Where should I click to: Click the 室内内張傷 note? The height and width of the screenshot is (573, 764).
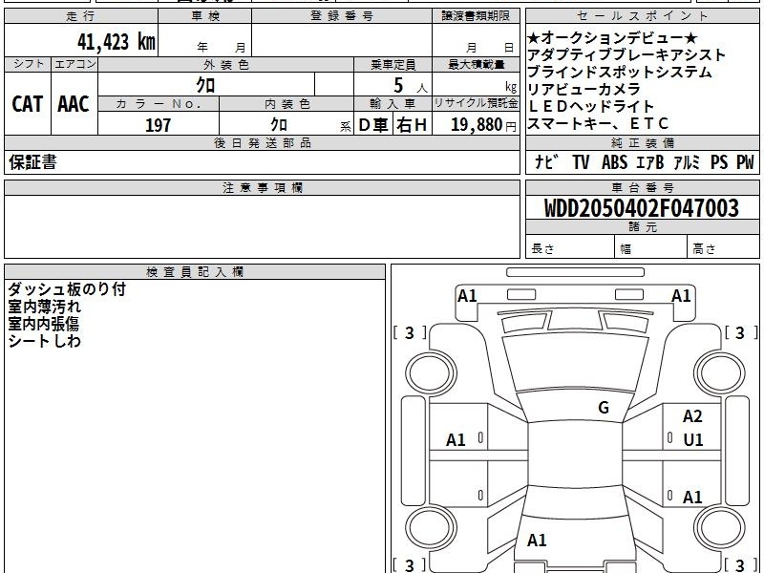43,324
